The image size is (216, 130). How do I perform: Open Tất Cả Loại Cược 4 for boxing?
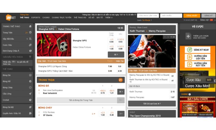click(x=152, y=103)
